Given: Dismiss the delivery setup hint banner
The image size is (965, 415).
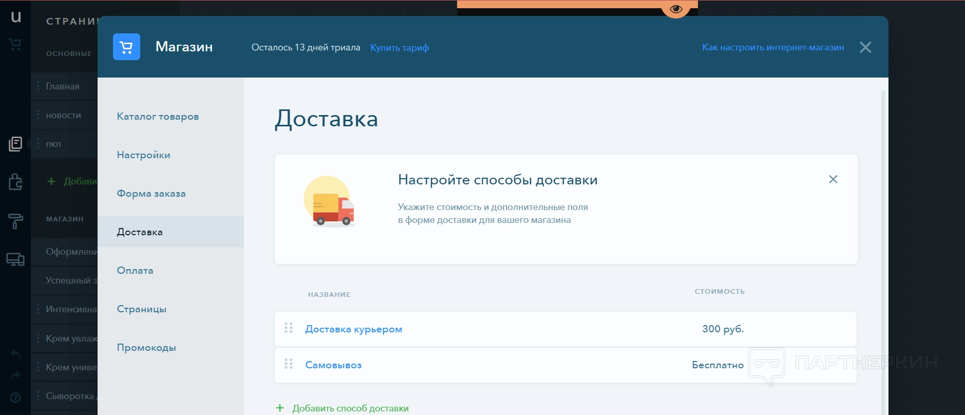Looking at the screenshot, I should [x=833, y=179].
